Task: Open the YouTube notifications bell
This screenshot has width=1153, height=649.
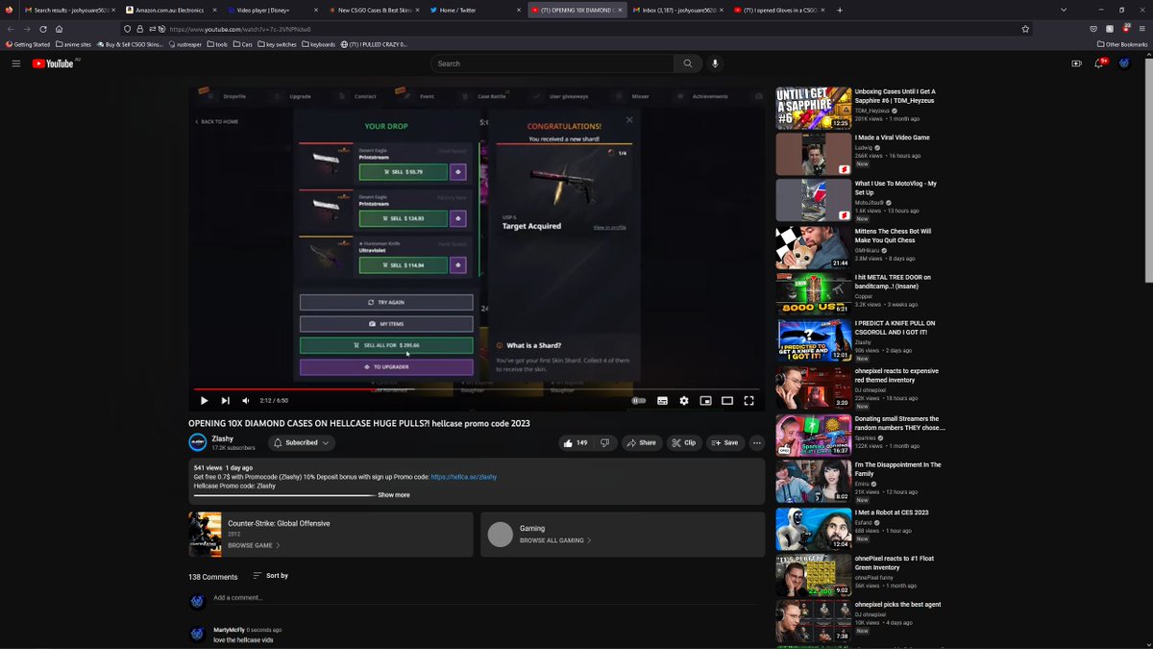Action: (x=1099, y=63)
